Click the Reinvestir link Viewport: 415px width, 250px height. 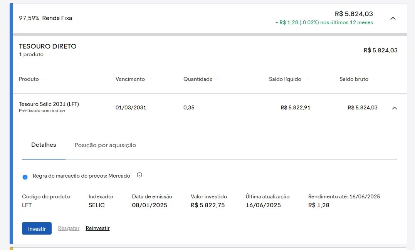point(97,228)
